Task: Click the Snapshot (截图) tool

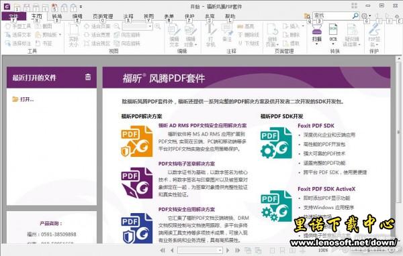Action: tap(44, 26)
